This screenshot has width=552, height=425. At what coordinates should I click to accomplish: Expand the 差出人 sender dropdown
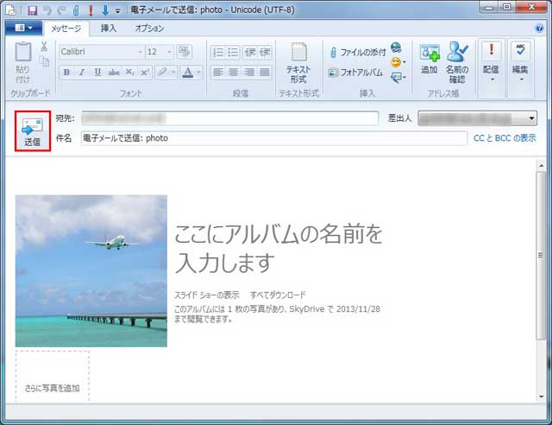pyautogui.click(x=530, y=118)
